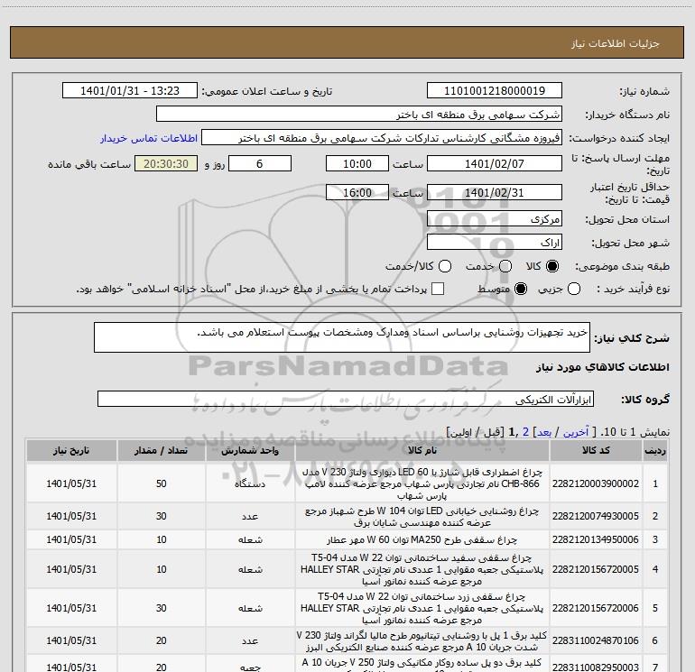Click item code 2282120156720006

tap(596, 608)
